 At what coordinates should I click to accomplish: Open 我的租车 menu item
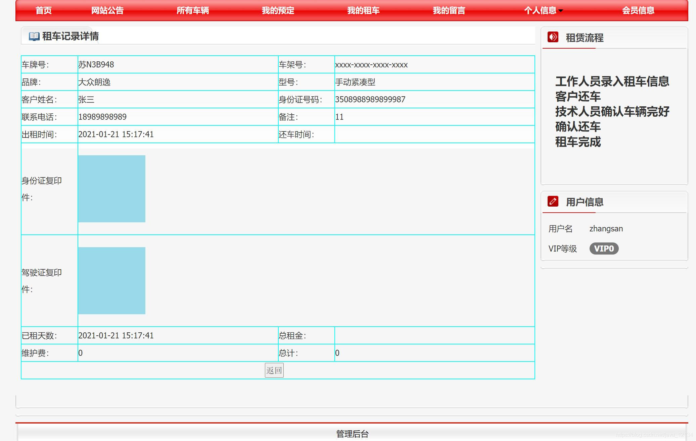(x=363, y=10)
